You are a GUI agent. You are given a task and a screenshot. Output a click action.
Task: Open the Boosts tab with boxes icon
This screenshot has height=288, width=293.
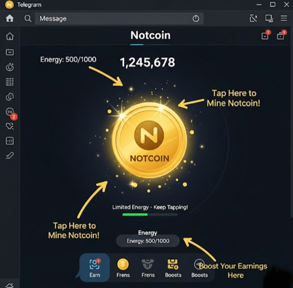point(173,268)
